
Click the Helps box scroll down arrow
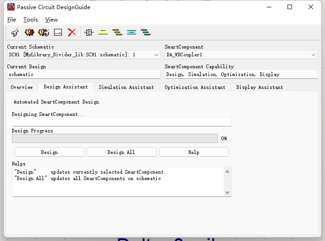pos(227,193)
